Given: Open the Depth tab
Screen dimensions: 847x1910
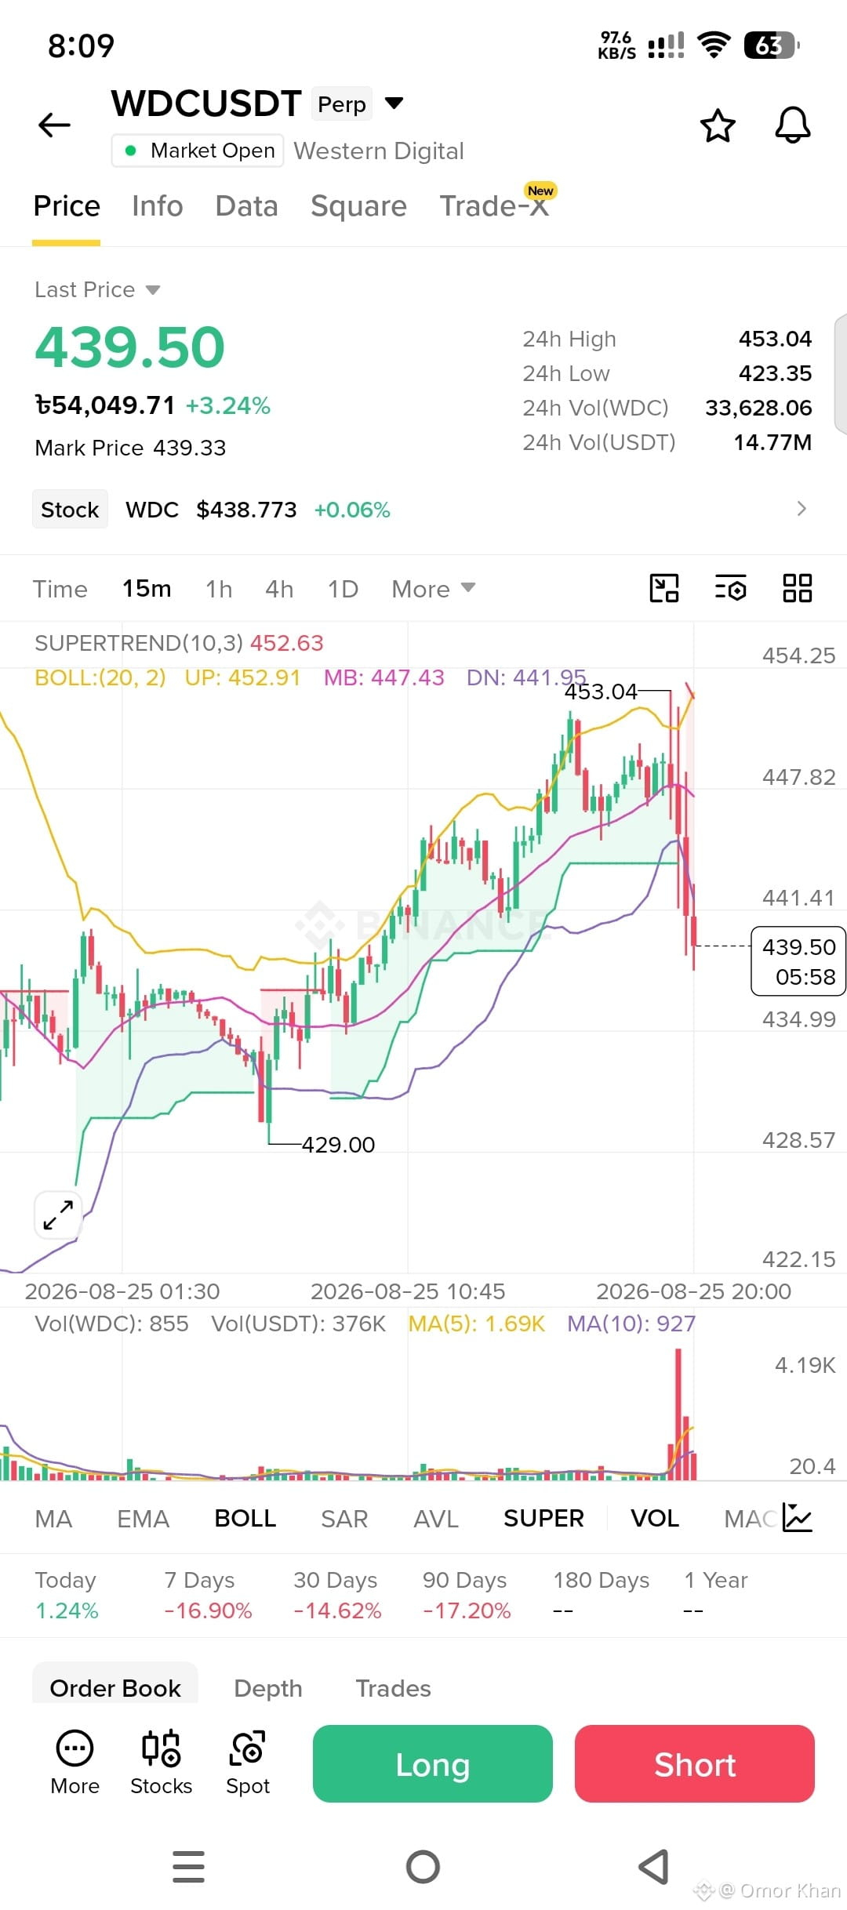Looking at the screenshot, I should [268, 1688].
